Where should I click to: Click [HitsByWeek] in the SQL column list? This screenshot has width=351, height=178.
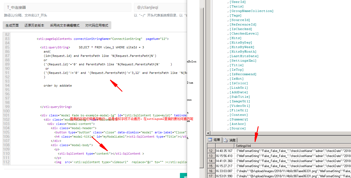pyautogui.click(x=242, y=47)
